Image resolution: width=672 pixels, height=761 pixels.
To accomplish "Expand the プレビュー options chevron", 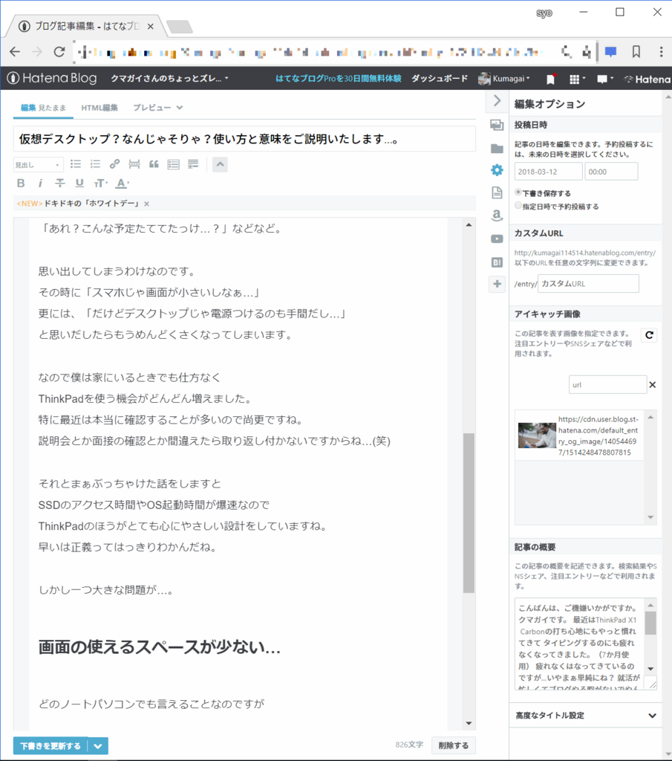I will click(180, 108).
